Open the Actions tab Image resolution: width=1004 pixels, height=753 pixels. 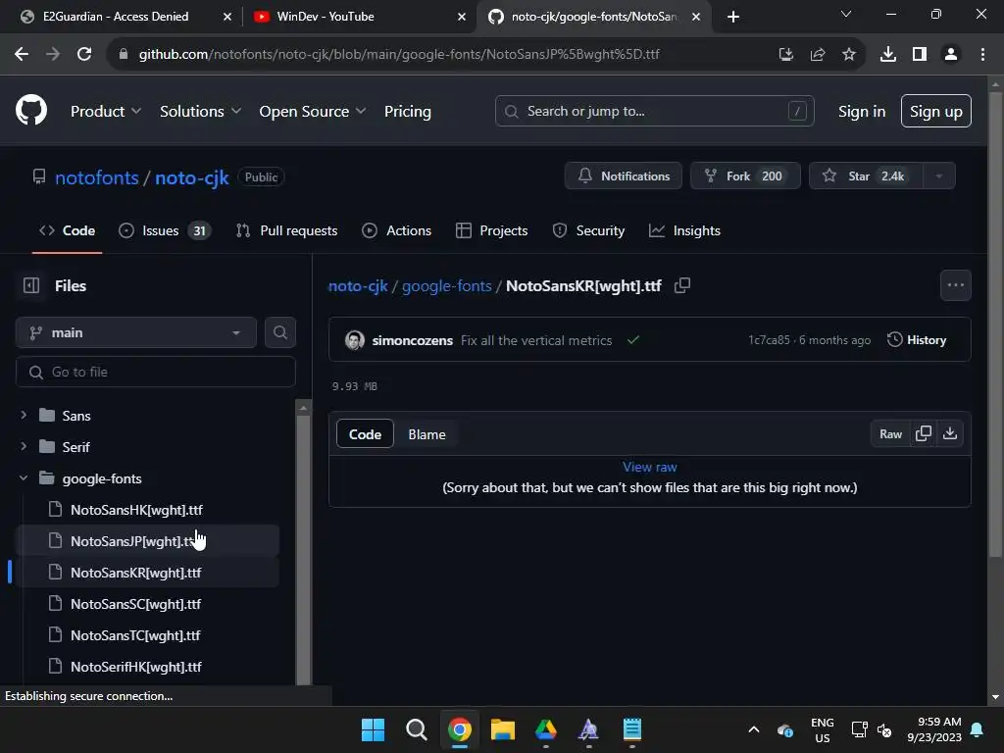click(396, 230)
